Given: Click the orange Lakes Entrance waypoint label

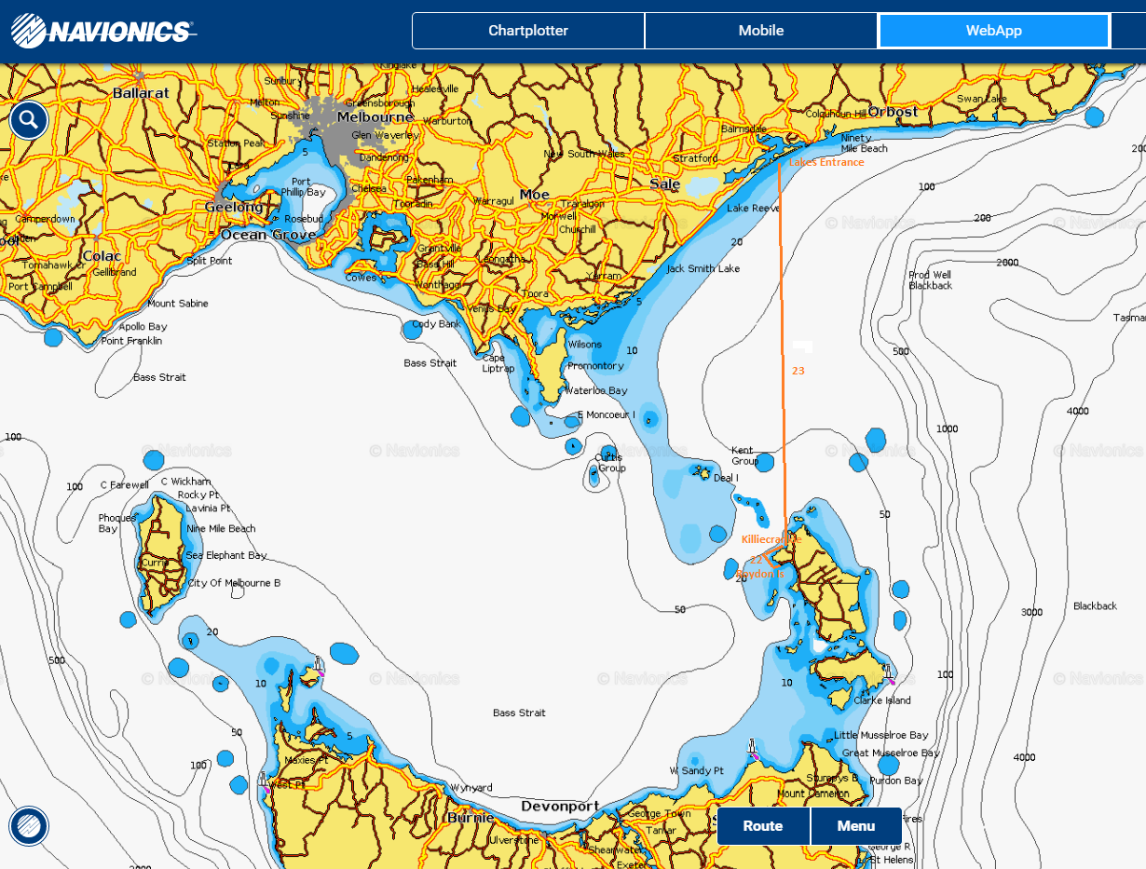Looking at the screenshot, I should (x=826, y=162).
